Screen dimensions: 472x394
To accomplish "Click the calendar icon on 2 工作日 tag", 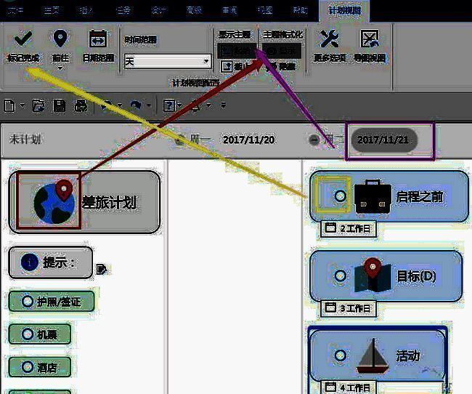I will click(330, 228).
